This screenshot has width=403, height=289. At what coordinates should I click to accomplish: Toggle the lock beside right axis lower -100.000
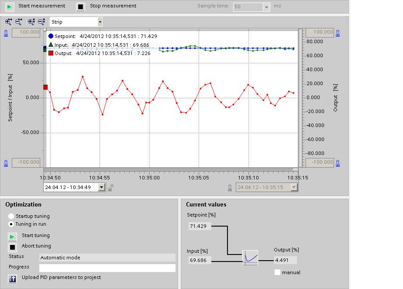click(x=338, y=163)
